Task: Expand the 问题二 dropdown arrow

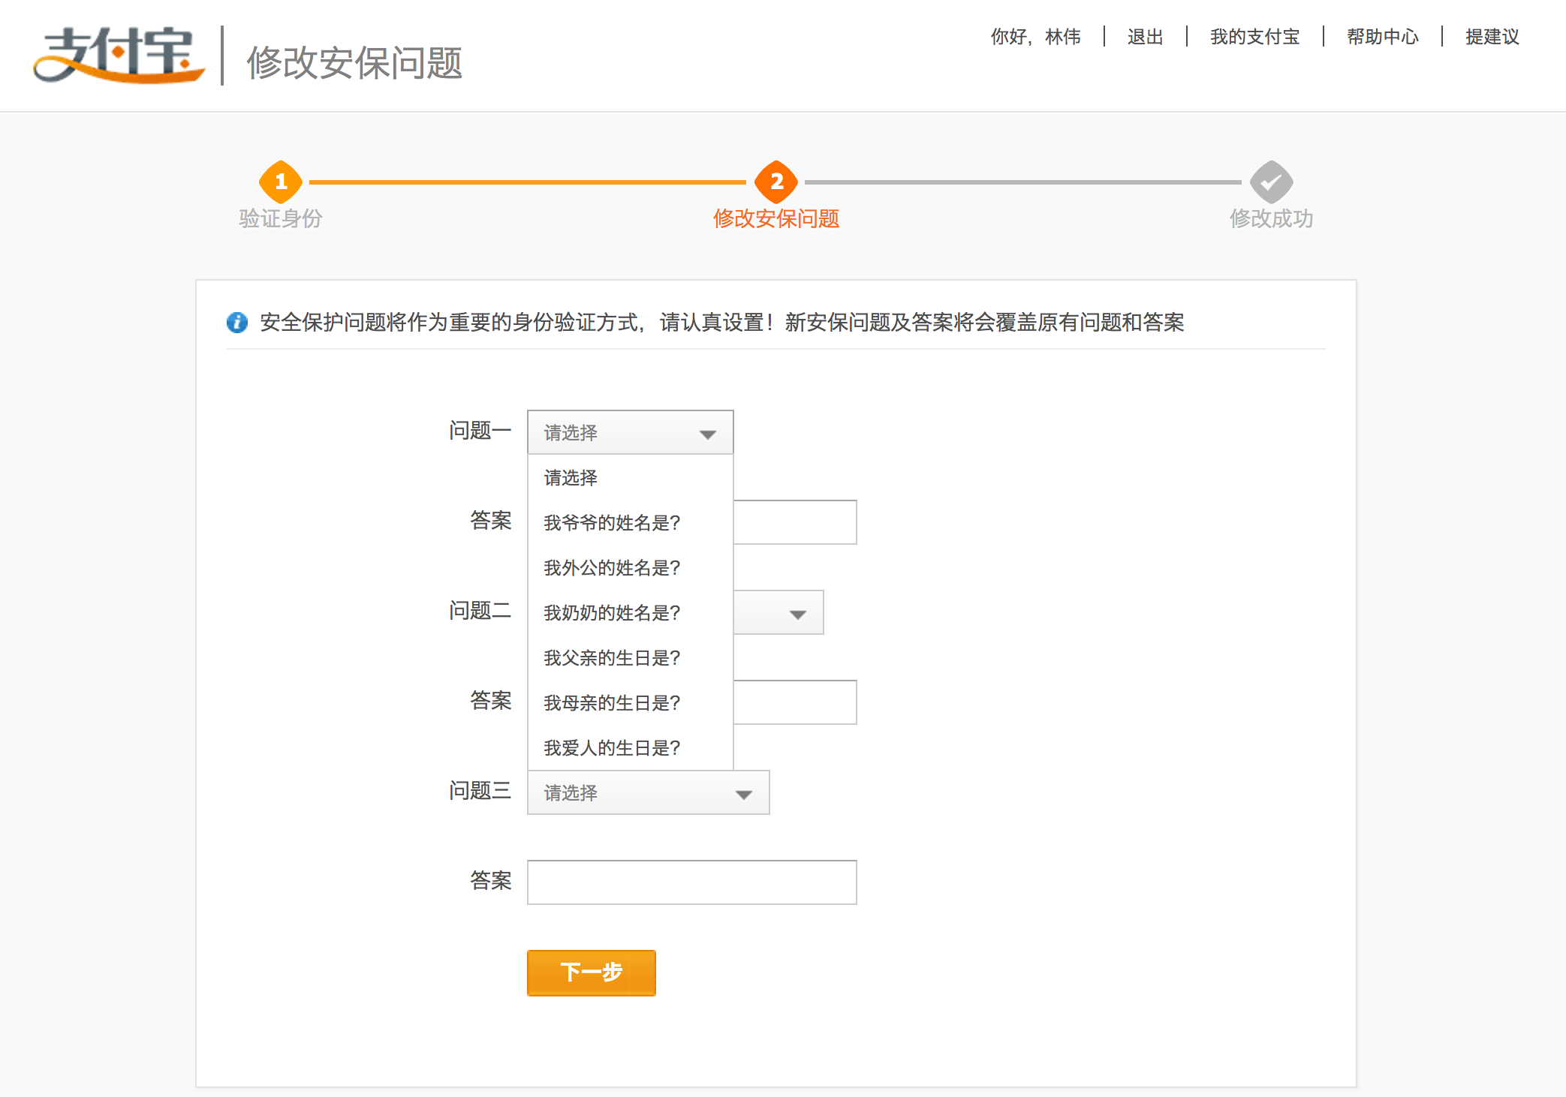Action: [x=797, y=614]
